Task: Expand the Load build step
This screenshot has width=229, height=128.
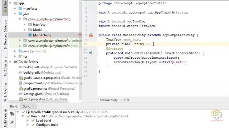Action: pyautogui.click(x=28, y=121)
